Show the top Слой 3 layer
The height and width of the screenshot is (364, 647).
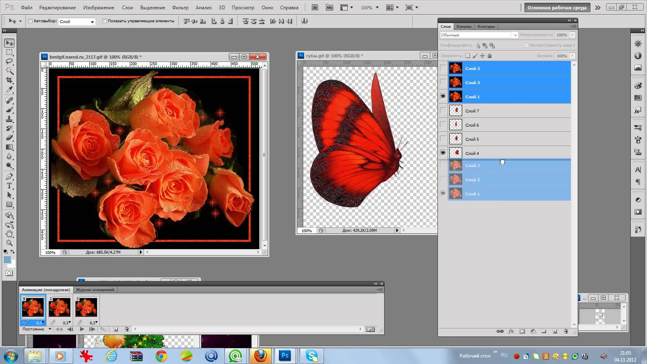click(443, 68)
